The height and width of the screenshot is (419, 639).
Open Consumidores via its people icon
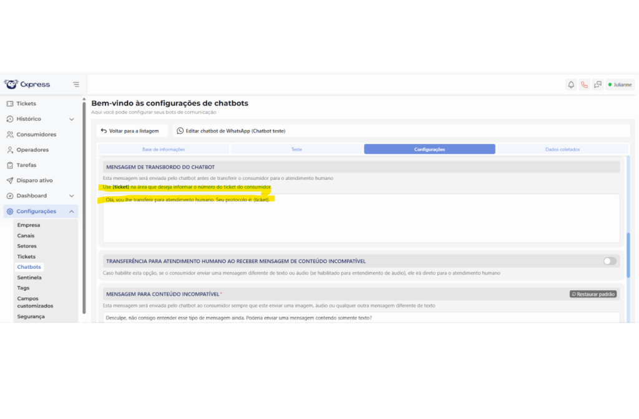tap(10, 134)
